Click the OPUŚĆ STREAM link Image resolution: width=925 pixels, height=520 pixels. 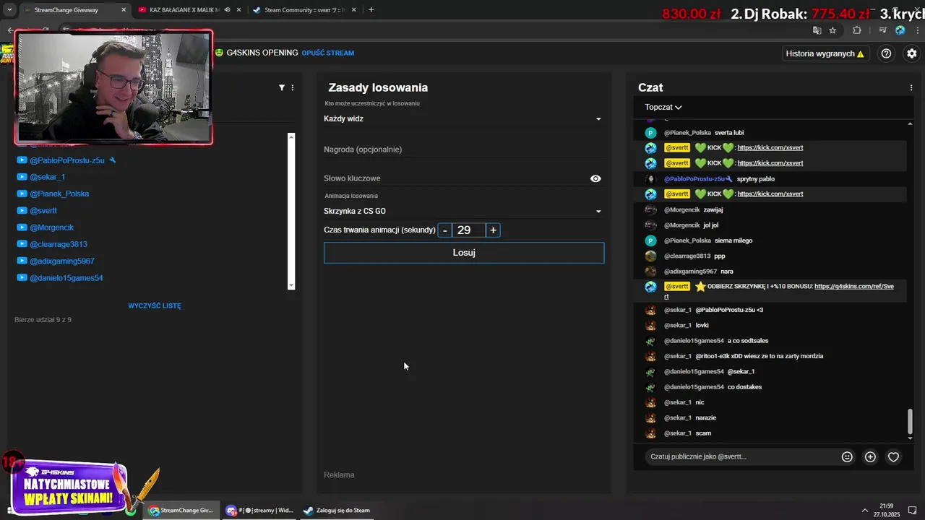coord(327,53)
